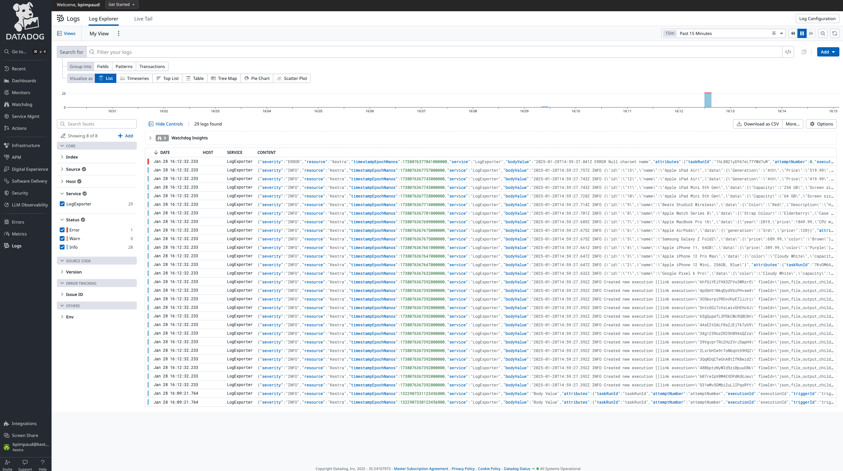Click the code query syntax icon
Viewport: 843px width, 471px height.
[788, 52]
